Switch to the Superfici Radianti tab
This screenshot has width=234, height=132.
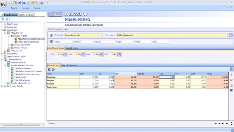point(69,65)
